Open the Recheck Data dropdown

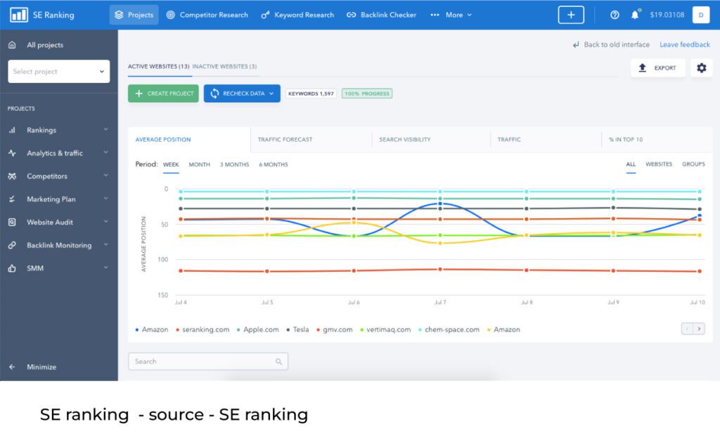(242, 93)
